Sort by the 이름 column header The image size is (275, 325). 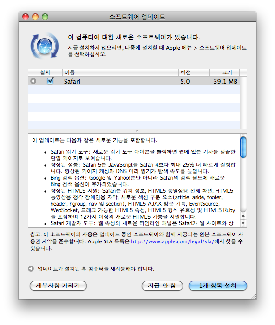point(120,72)
